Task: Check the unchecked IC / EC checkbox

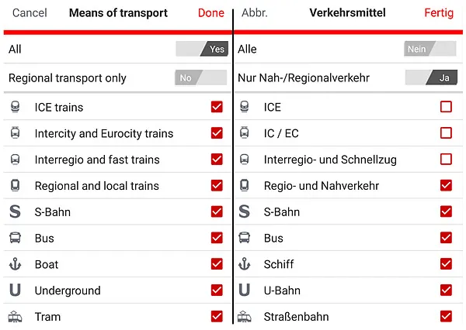Action: point(446,133)
